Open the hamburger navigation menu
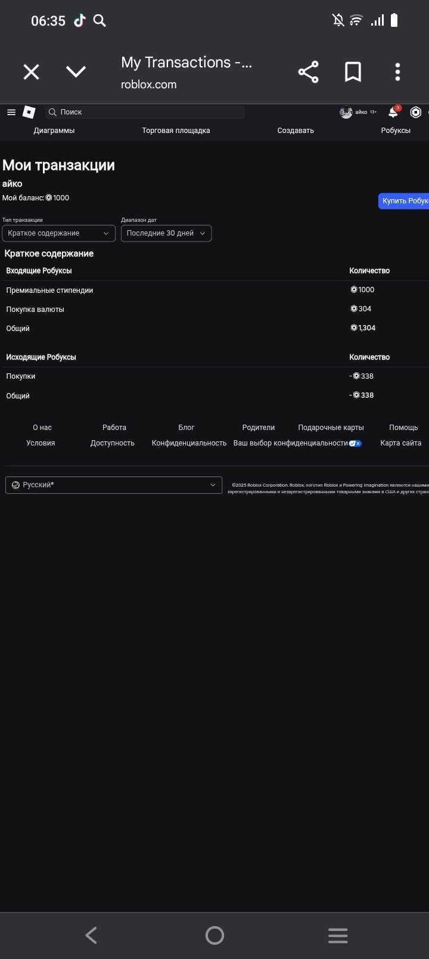Screen dimensions: 429x959 tap(11, 112)
